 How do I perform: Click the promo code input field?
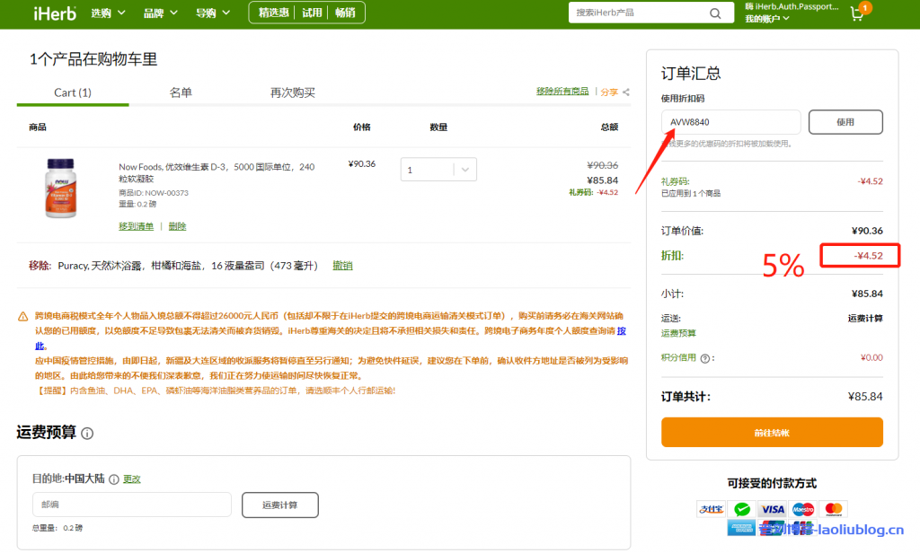[x=730, y=122]
